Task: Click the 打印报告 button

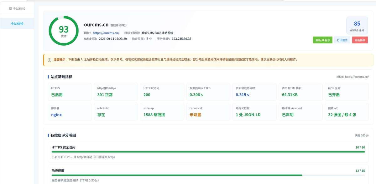Action: pyautogui.click(x=342, y=40)
